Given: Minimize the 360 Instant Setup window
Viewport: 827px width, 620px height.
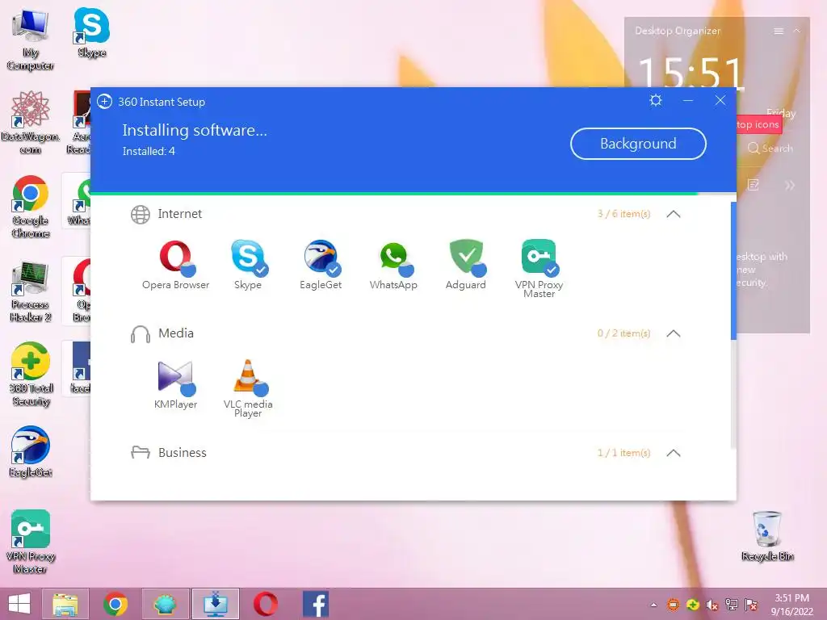Looking at the screenshot, I should (688, 100).
